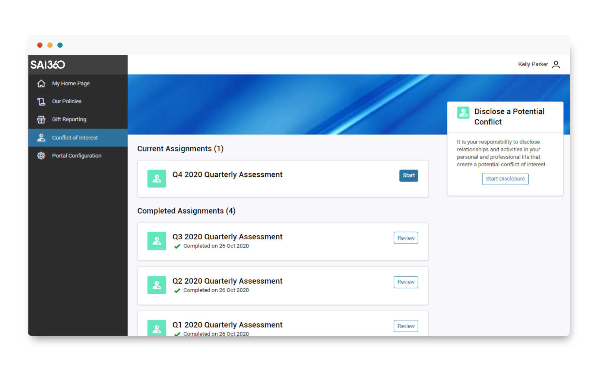Click the person icon in Disclose a Potential Conflict card
596x381 pixels.
463,112
